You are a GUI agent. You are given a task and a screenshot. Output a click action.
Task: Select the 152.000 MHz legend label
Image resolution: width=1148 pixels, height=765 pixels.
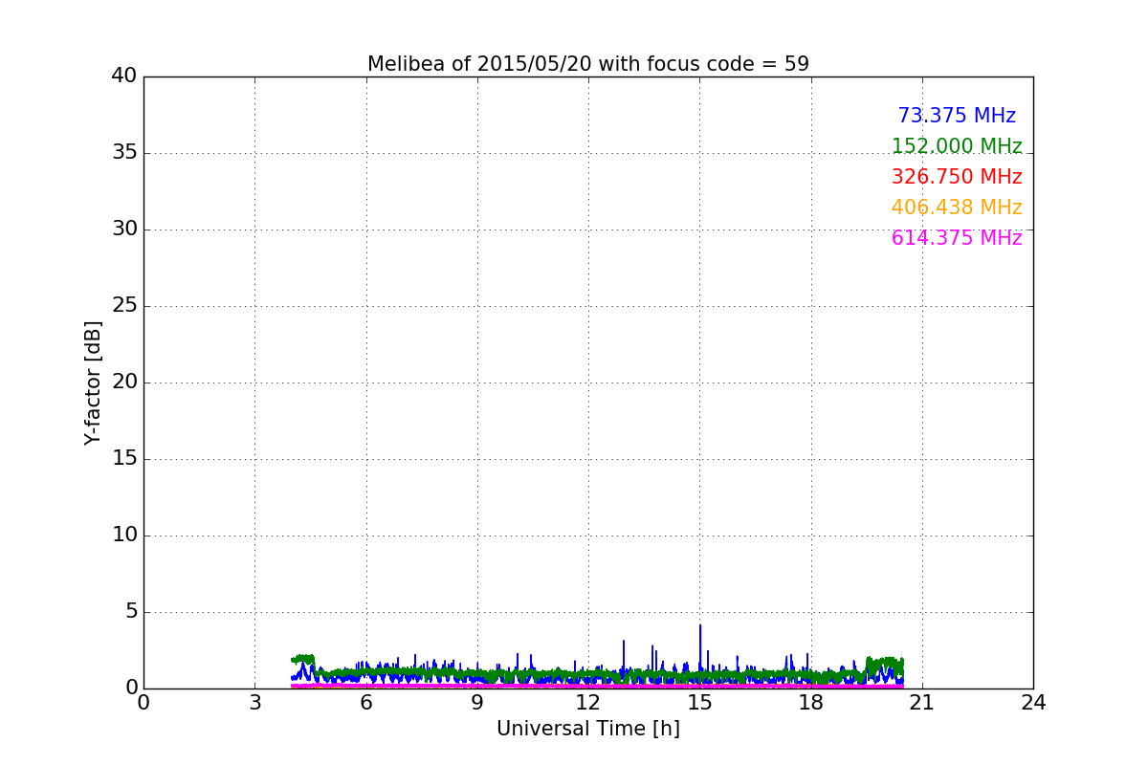[957, 146]
